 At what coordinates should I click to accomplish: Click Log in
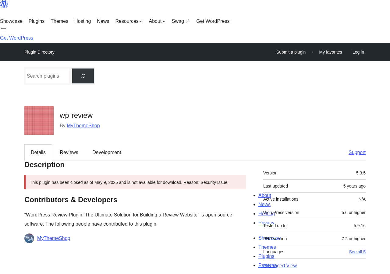(358, 52)
